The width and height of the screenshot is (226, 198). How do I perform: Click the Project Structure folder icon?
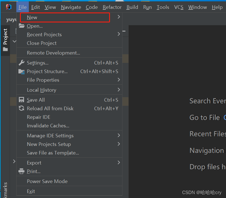[22, 71]
